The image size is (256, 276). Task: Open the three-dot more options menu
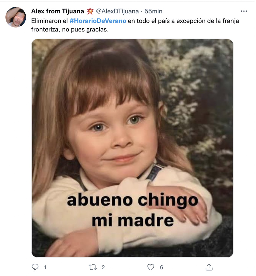(x=244, y=11)
